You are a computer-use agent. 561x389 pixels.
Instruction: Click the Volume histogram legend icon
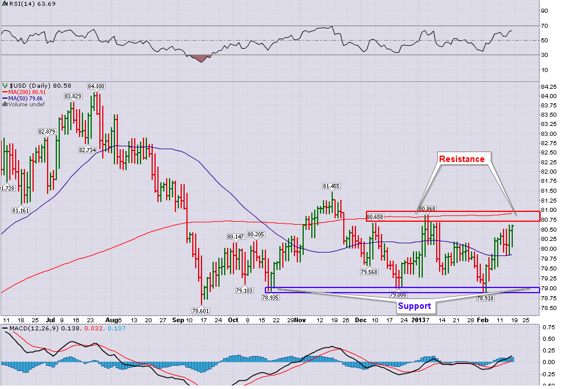point(4,105)
